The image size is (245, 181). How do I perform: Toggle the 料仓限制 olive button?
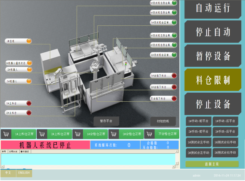[213, 78]
